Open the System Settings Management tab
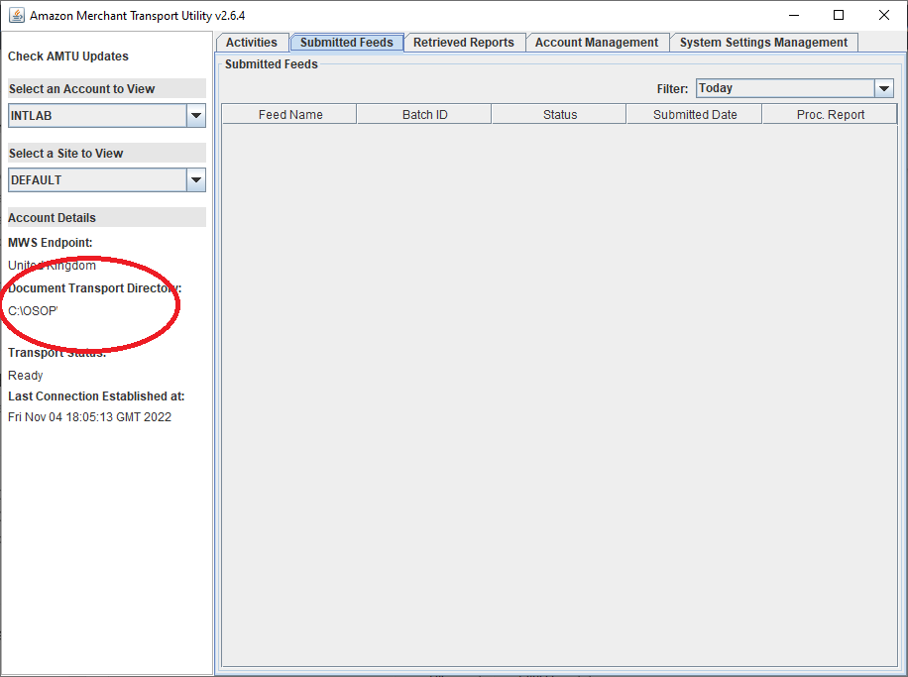This screenshot has width=908, height=677. tap(763, 43)
